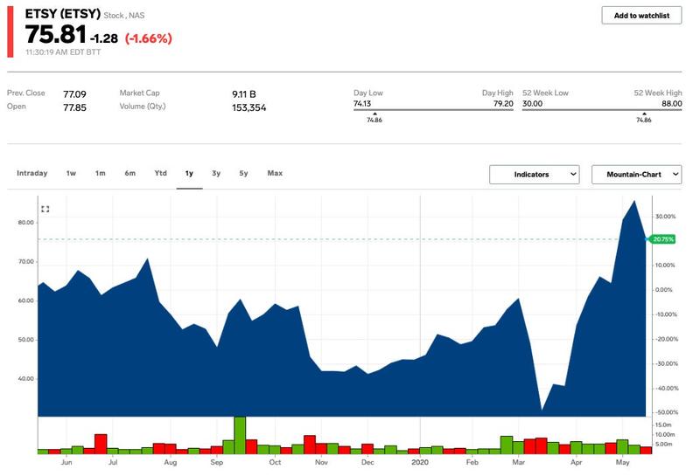Select the 1y time range tab
The width and height of the screenshot is (700, 476).
189,174
